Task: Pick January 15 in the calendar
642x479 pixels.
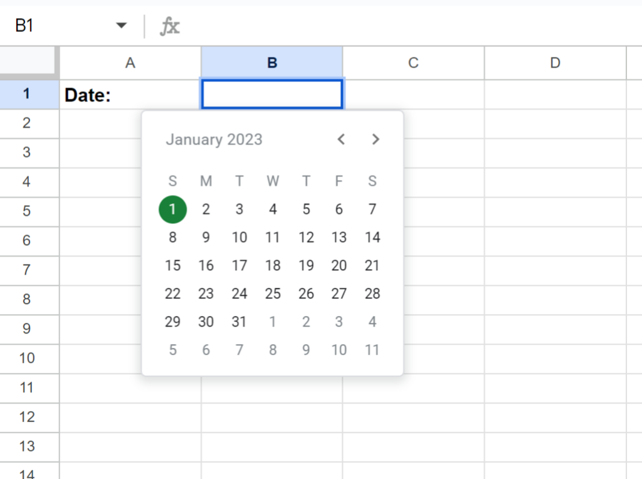Action: point(172,266)
